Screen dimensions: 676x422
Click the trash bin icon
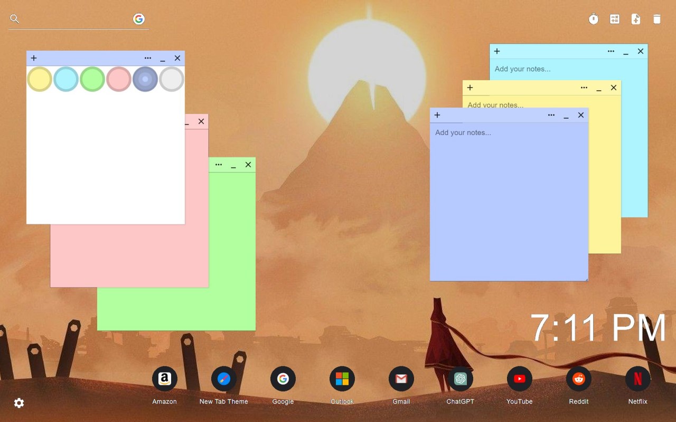tap(657, 19)
